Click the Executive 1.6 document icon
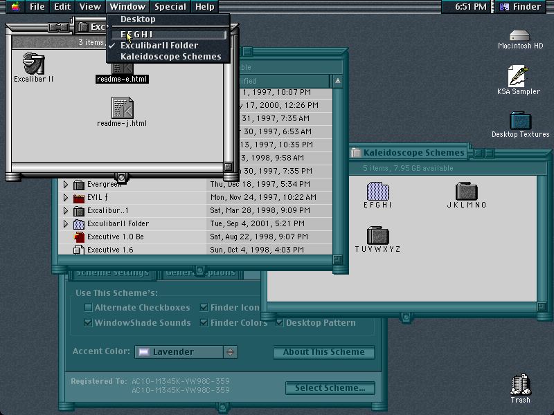Viewport: 554px width, 415px height. 79,250
